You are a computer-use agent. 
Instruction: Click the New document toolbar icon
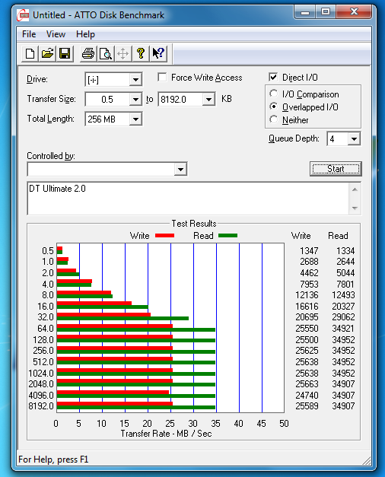(x=30, y=54)
